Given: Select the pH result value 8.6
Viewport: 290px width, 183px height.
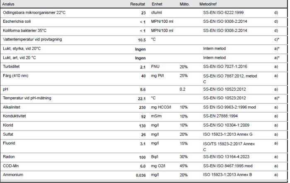Looking at the screenshot, I should pos(143,89).
